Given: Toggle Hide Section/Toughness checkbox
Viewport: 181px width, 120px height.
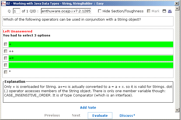Looking at the screenshot, I should pyautogui.click(x=99, y=11).
